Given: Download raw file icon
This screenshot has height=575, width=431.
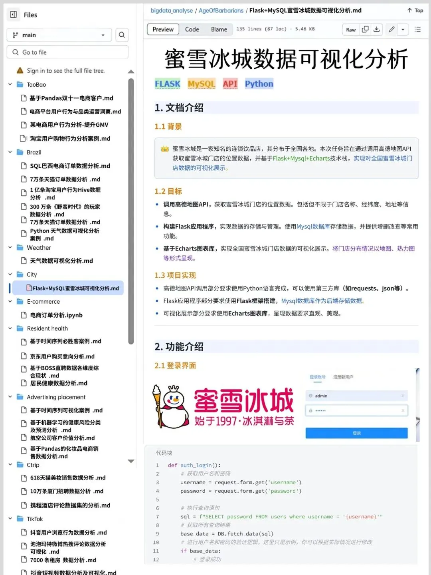Looking at the screenshot, I should (x=376, y=30).
